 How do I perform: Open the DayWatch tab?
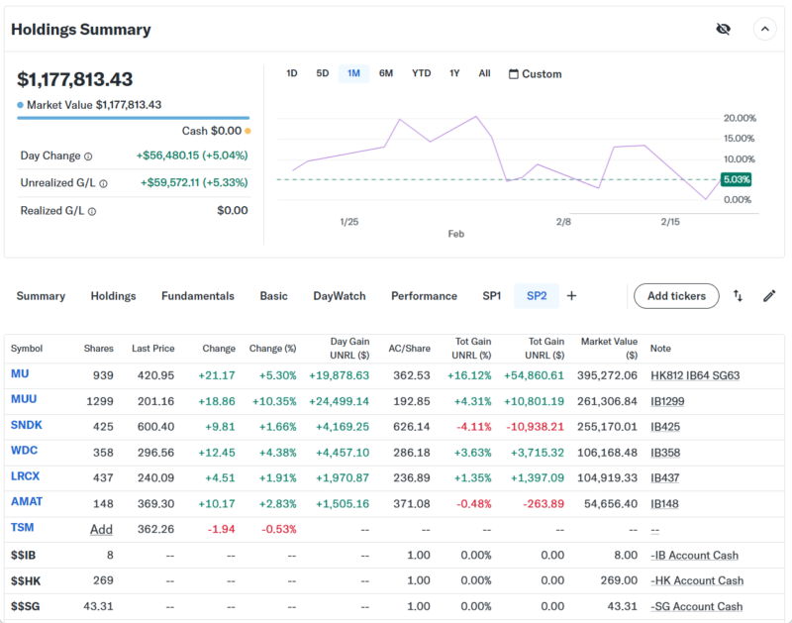pos(340,296)
